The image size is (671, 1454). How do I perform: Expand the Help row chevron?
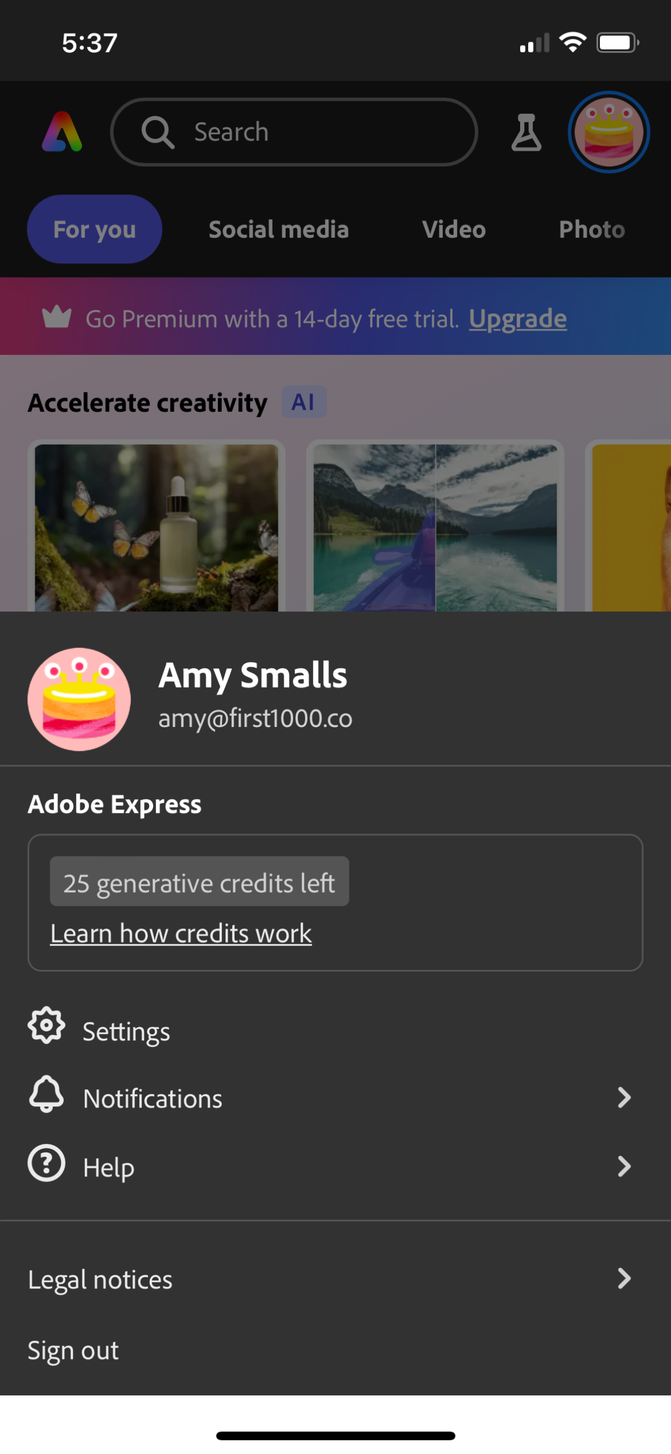625,1167
